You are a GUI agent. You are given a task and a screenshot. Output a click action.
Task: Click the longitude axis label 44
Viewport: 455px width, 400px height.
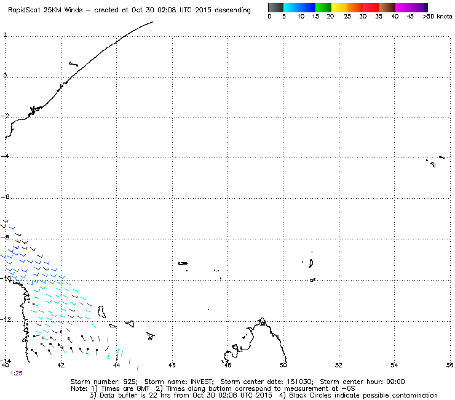tap(116, 365)
